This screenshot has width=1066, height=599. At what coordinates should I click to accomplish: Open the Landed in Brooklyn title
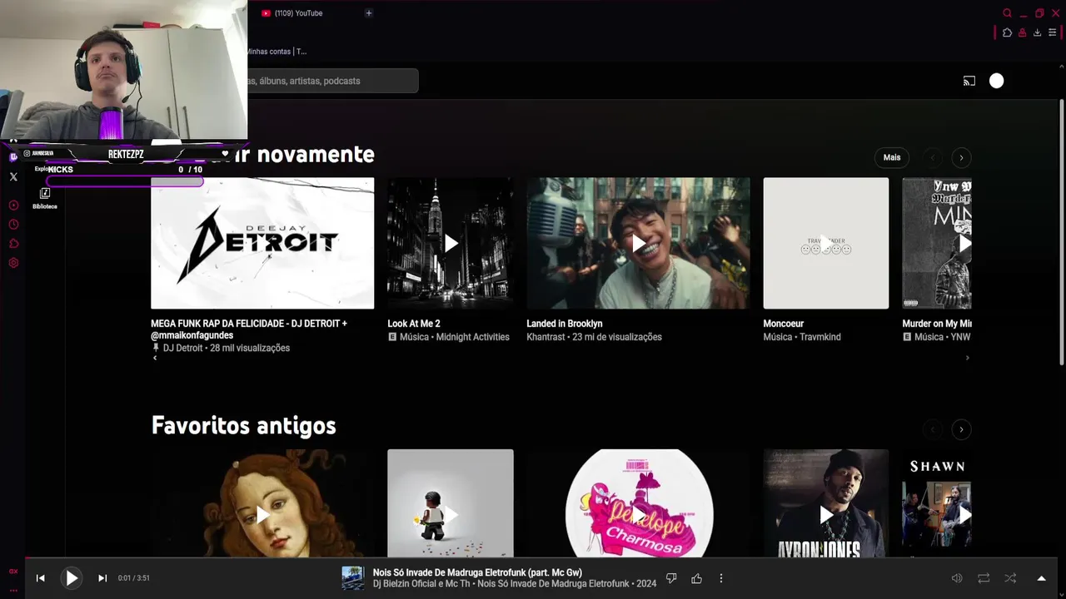click(x=565, y=324)
